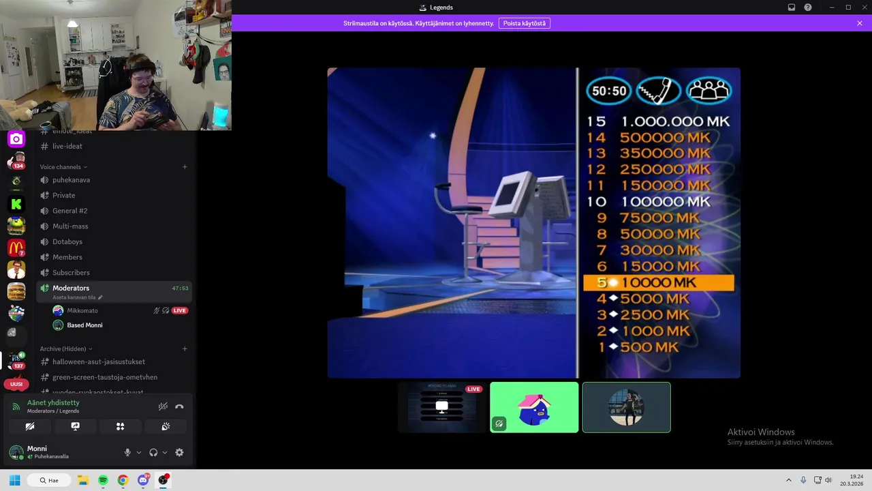Open the burger image server icon

tap(16, 291)
